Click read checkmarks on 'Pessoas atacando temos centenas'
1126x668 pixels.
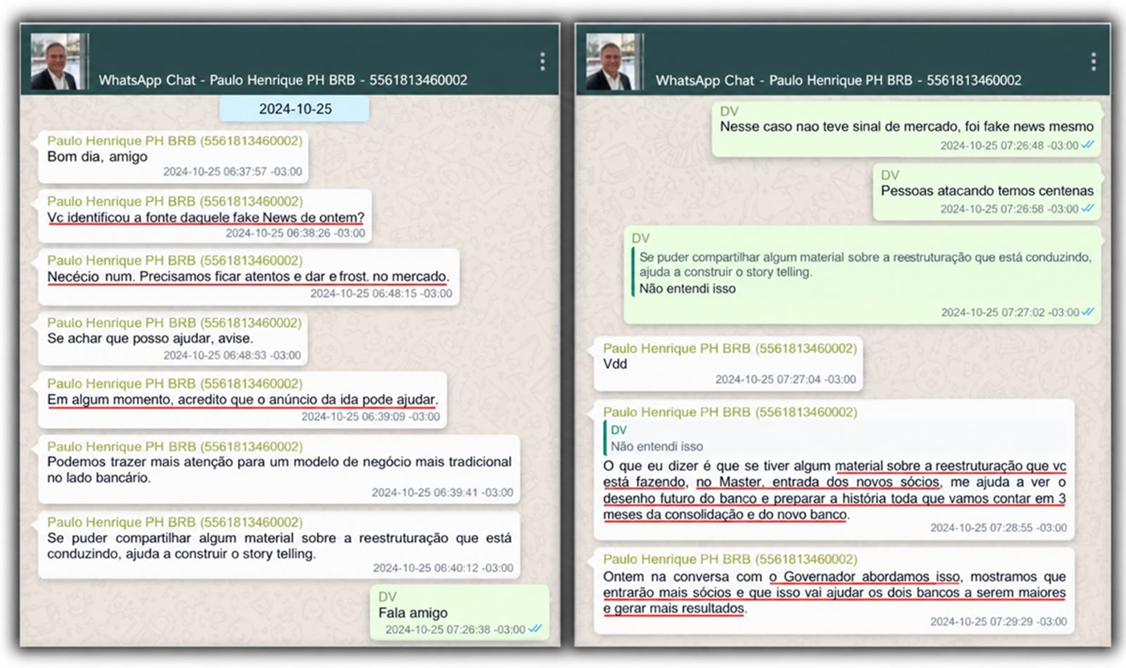click(x=1088, y=209)
